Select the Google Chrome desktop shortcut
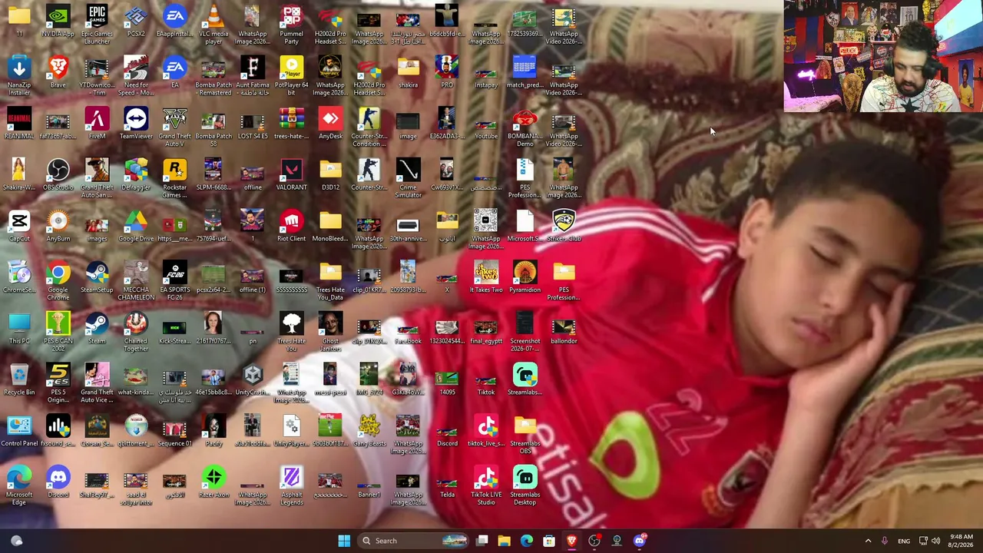 (58, 281)
